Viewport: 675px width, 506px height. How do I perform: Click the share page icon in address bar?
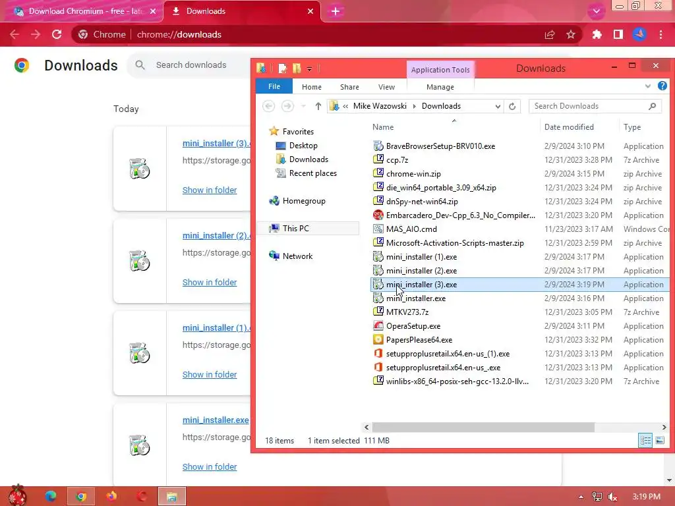550,34
